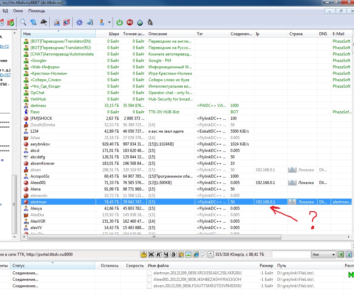Open the emoticon smiley picker

pos(144,254)
